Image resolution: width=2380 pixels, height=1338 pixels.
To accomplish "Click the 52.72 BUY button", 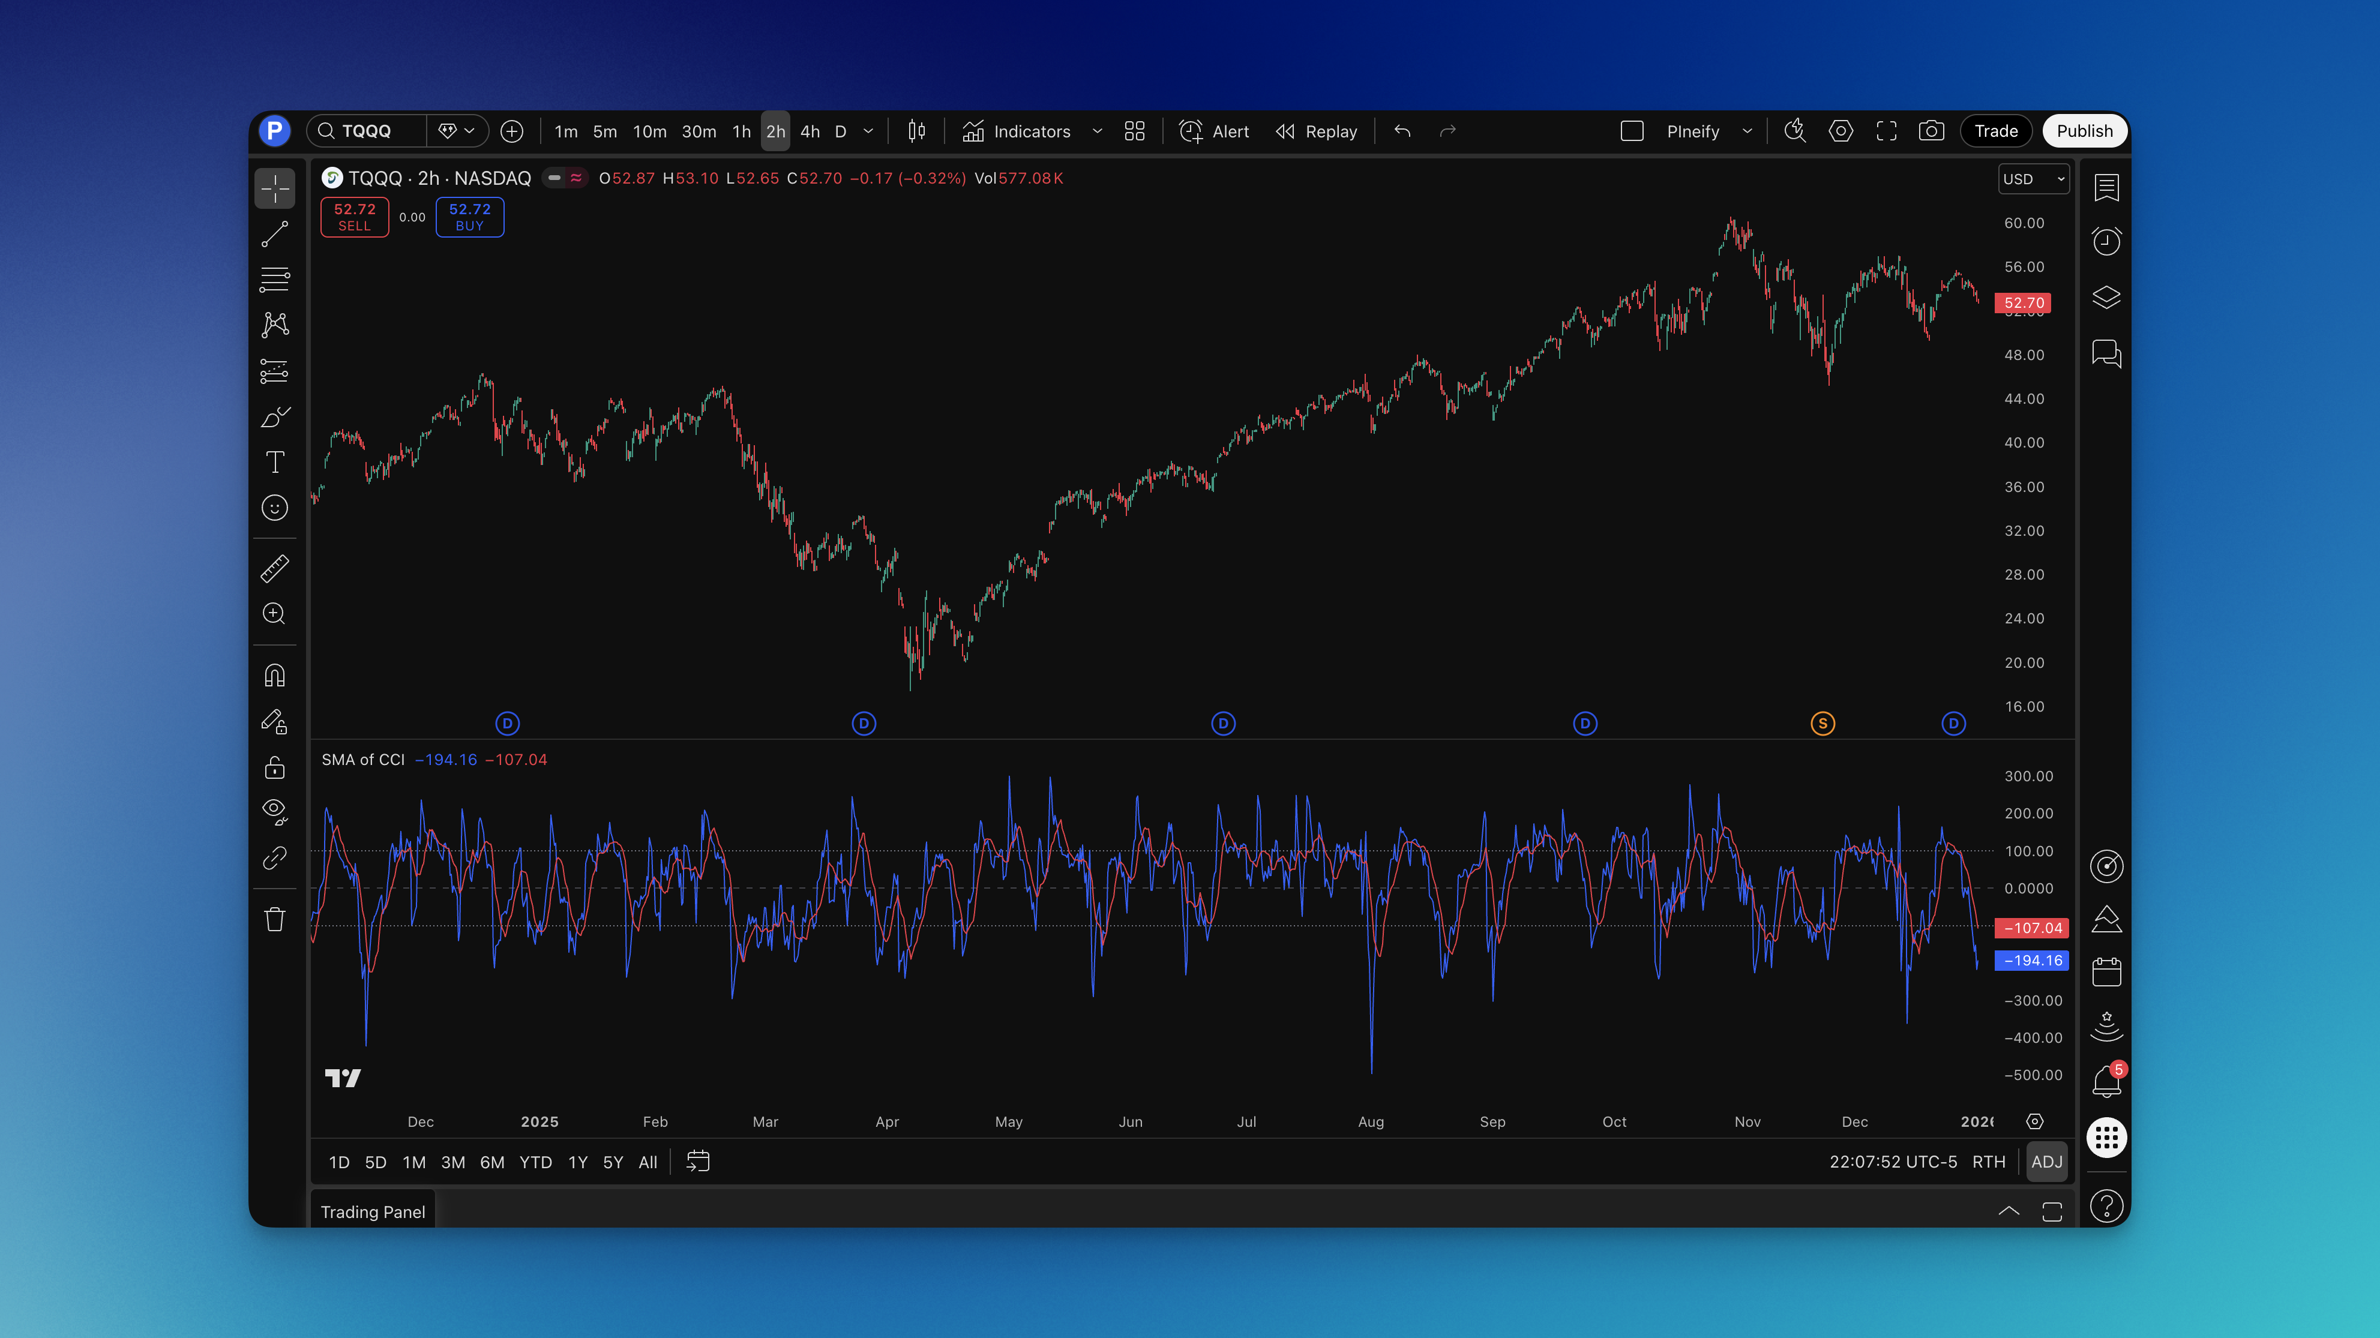I will (469, 216).
